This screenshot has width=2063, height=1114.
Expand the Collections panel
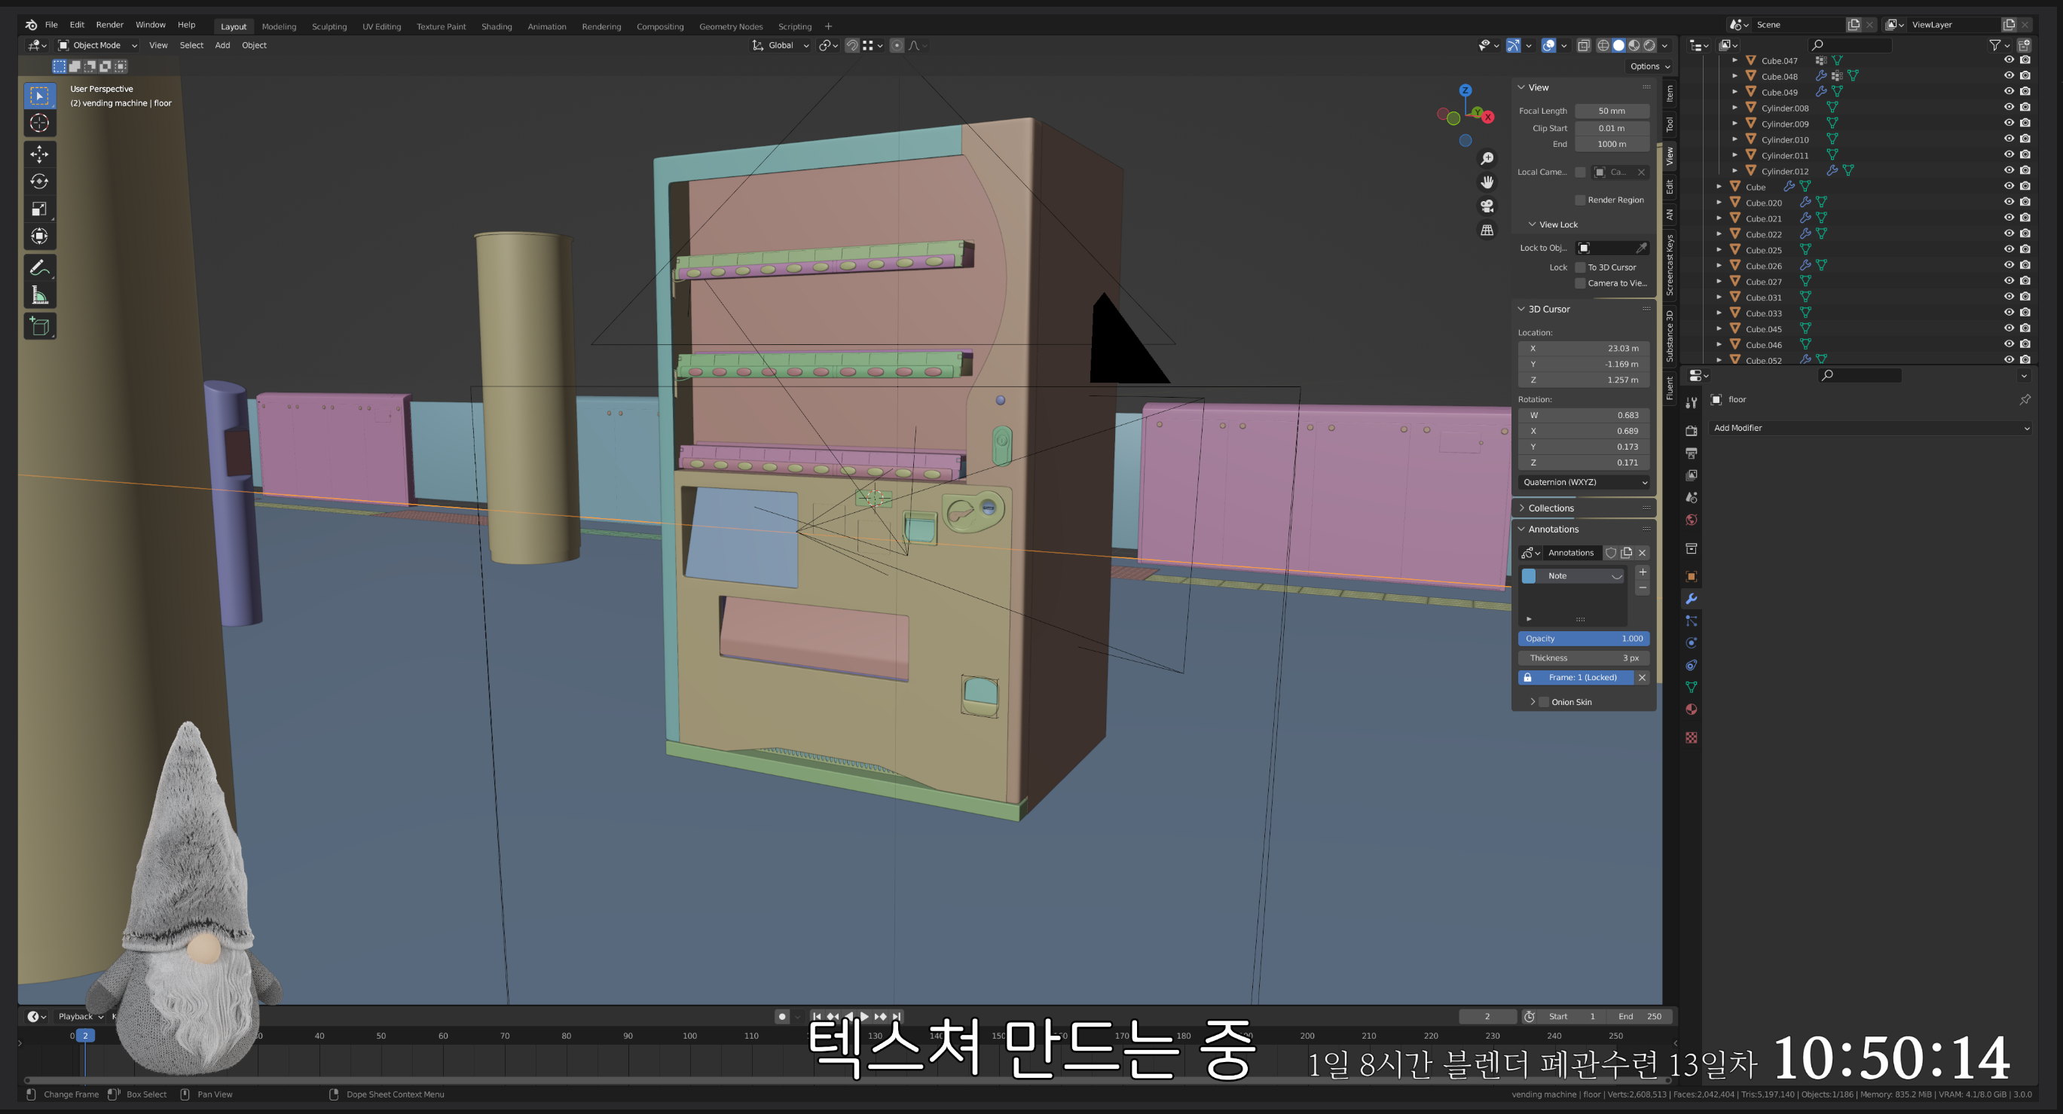1551,508
